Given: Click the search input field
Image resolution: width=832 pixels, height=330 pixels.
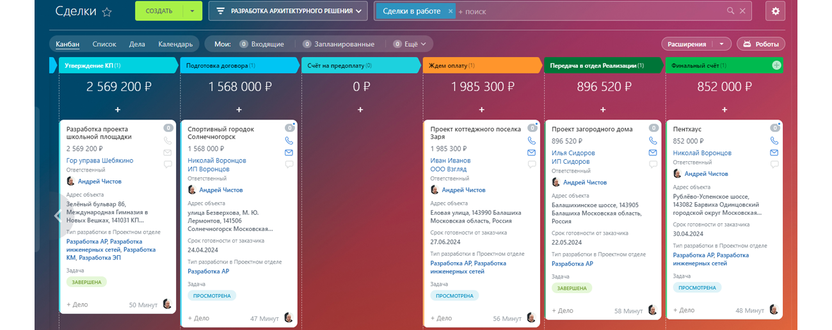Looking at the screenshot, I should coord(589,11).
